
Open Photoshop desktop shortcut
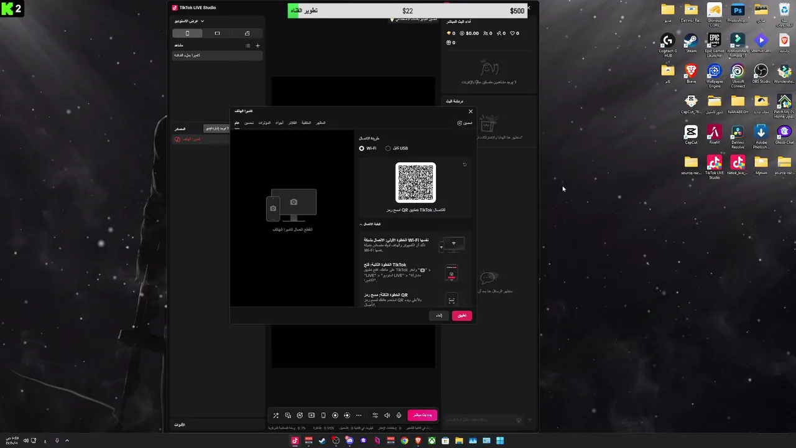point(738,13)
